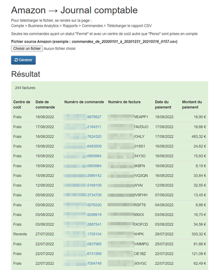Click the amount 333,32 €
218x270 pixels.
coord(199,234)
